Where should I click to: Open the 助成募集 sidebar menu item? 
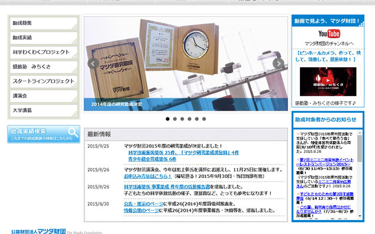44,23
